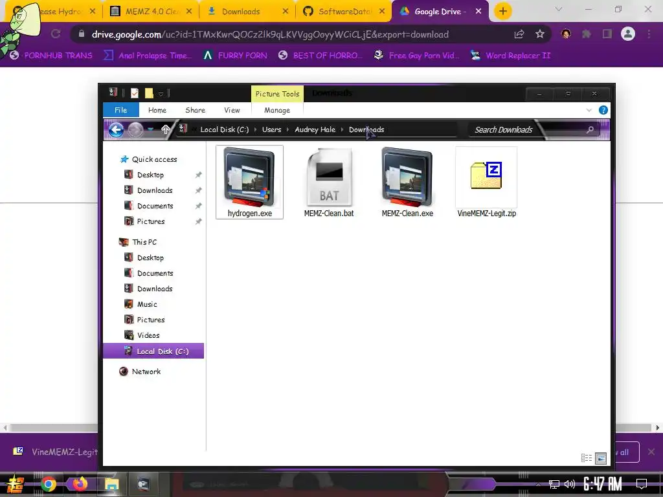Share this page from address bar

click(519, 34)
